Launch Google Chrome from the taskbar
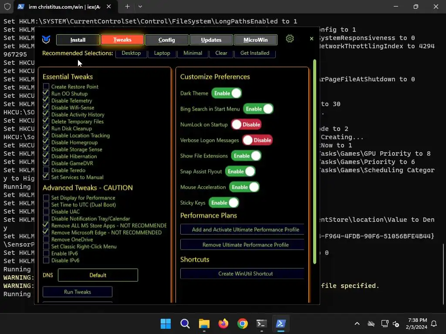This screenshot has width=446, height=334. click(x=242, y=324)
